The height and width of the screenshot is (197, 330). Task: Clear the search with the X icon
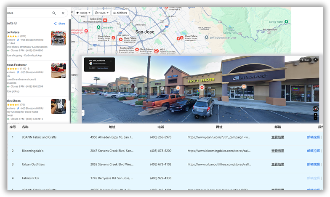pos(63,13)
